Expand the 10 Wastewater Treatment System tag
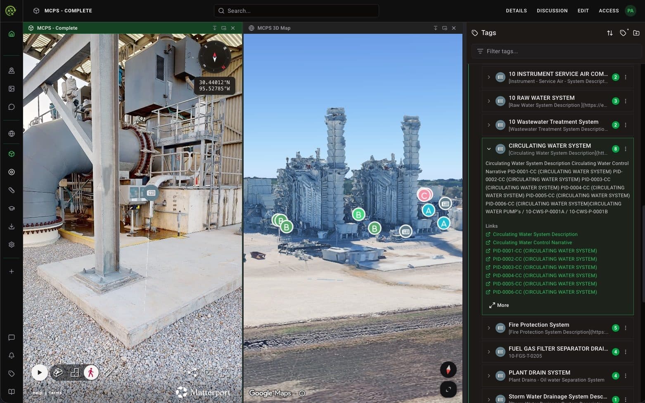Screen dimensions: 645x403 tap(489, 125)
